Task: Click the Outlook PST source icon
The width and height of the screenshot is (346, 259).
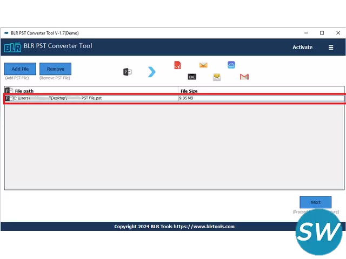Action: [128, 72]
